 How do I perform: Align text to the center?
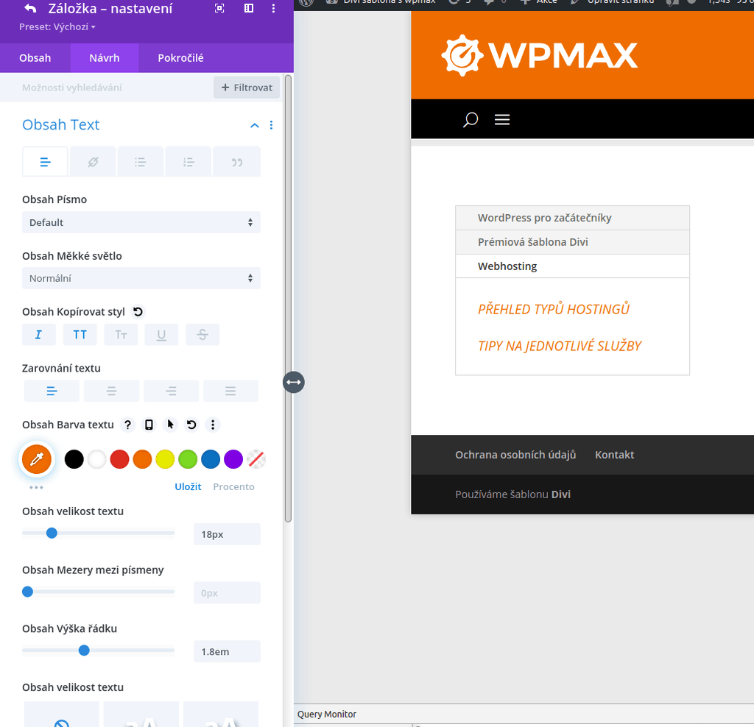click(x=112, y=391)
